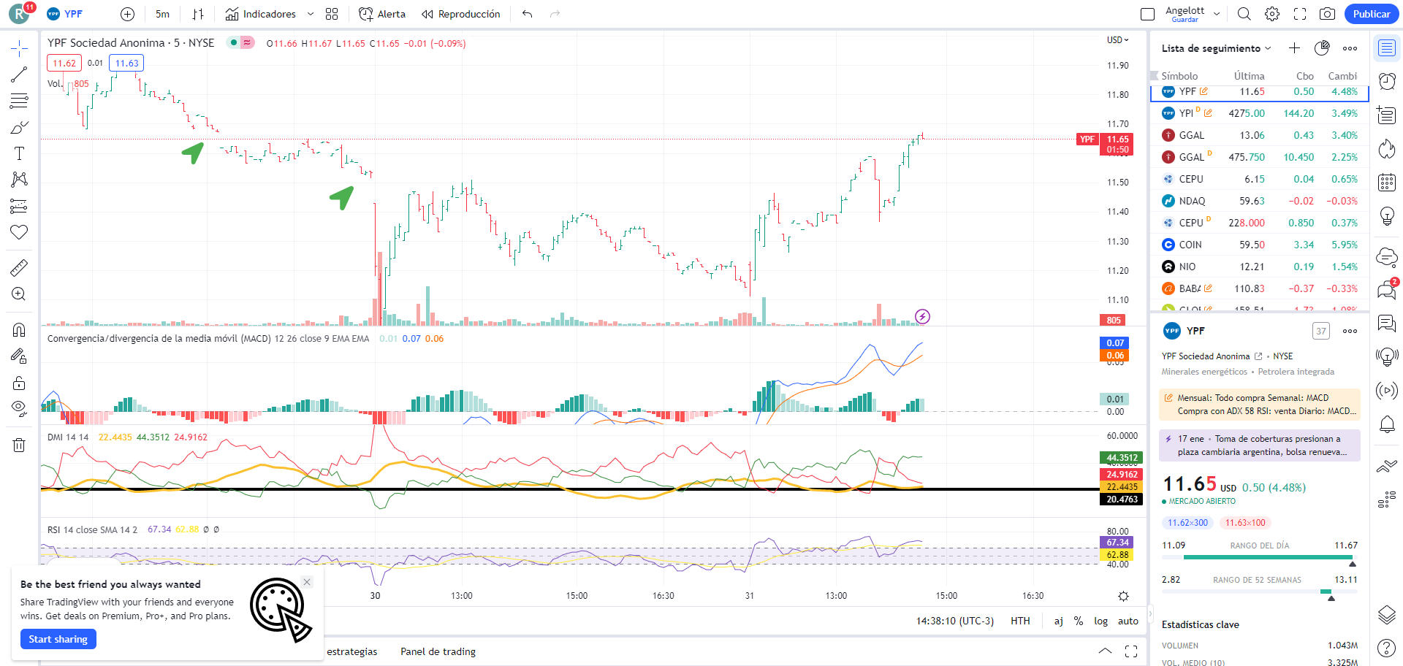Hide all drawings with eye icon
Viewport: 1403px width, 666px height.
(19, 408)
